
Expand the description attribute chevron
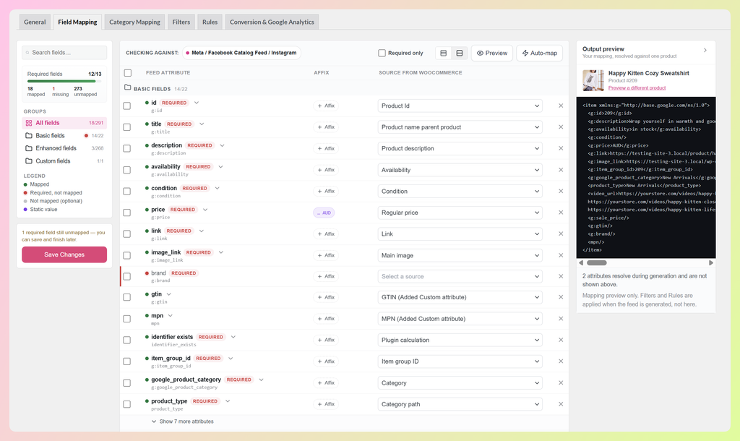point(223,145)
